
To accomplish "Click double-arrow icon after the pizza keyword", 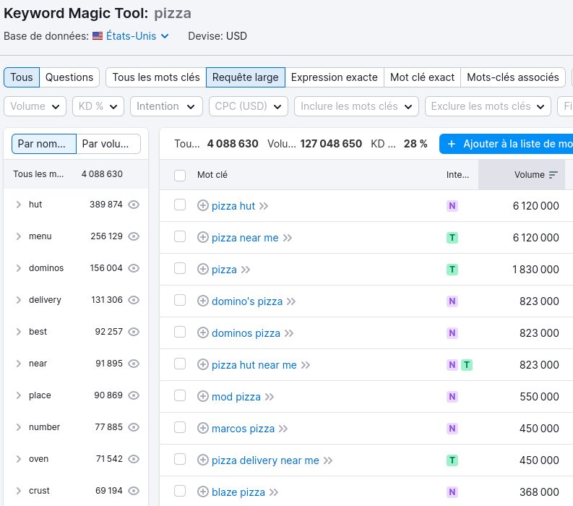I will coord(246,270).
